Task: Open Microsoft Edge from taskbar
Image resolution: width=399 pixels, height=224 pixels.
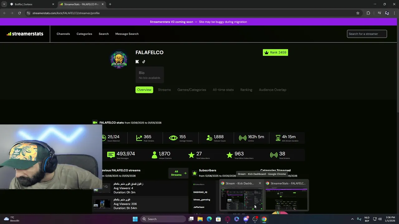Action: tap(209, 219)
